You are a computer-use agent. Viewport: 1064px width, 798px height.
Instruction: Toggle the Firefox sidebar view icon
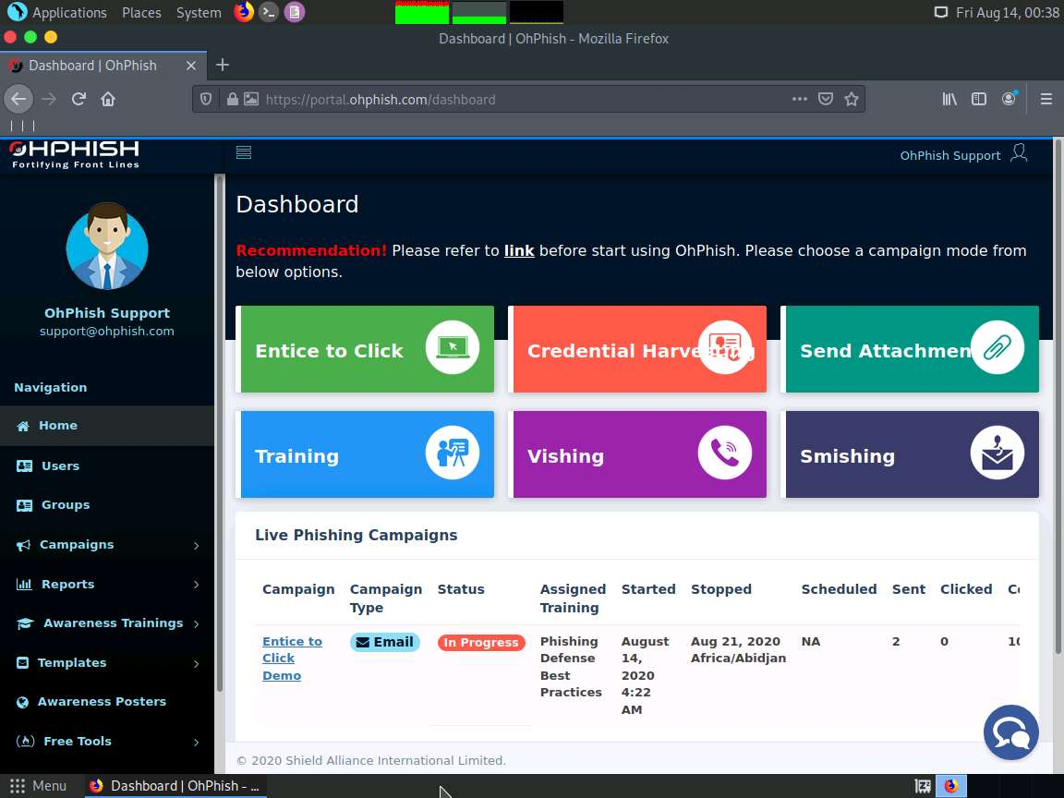coord(978,99)
